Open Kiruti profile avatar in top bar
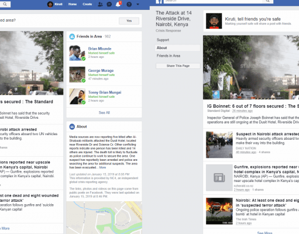299x234 pixels. pyautogui.click(x=50, y=4)
